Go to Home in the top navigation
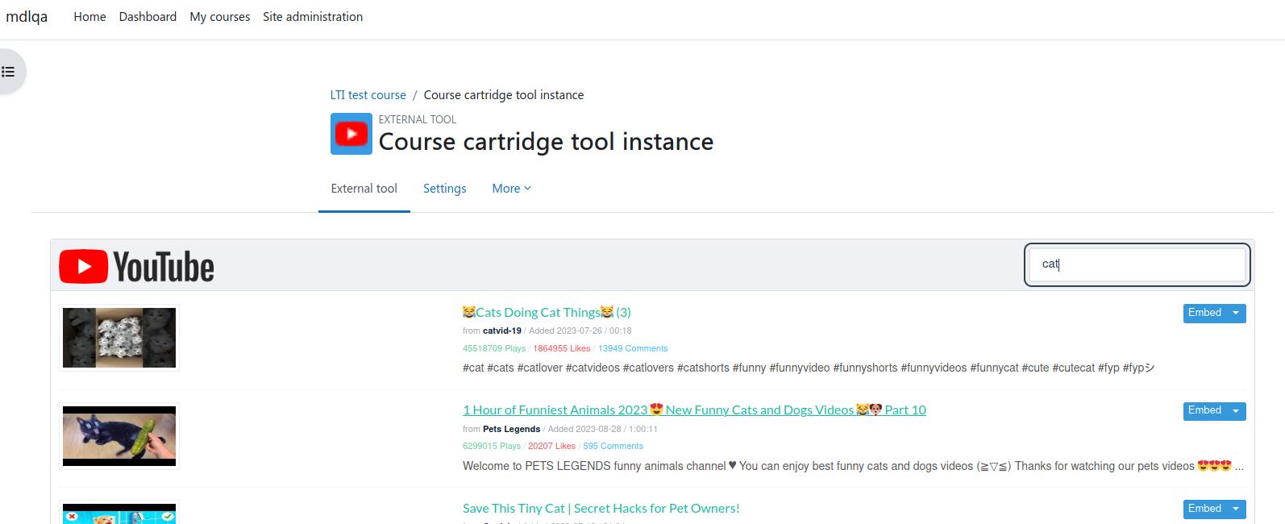1285x524 pixels. [89, 16]
